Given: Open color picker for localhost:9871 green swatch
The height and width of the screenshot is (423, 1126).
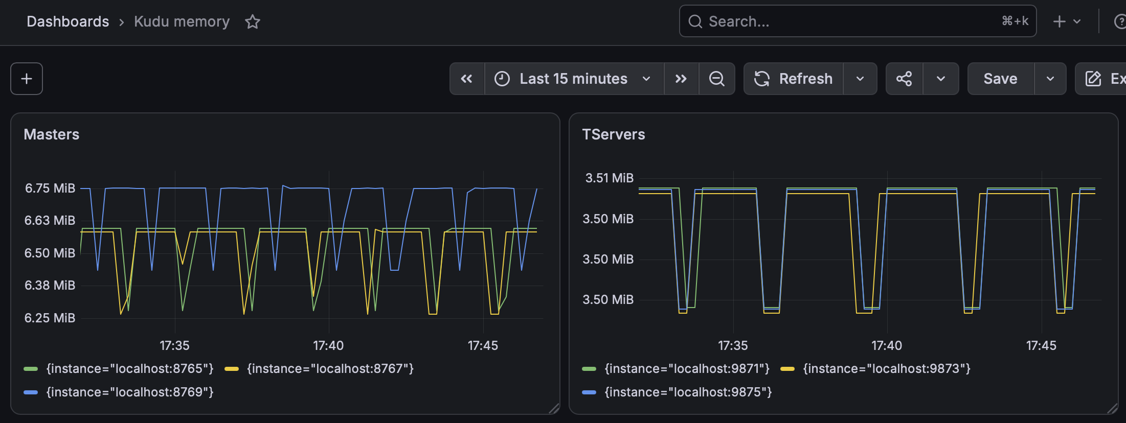Looking at the screenshot, I should (589, 369).
